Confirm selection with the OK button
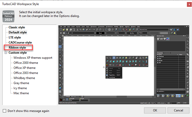Viewport: 192px width, 117px height. click(x=155, y=110)
